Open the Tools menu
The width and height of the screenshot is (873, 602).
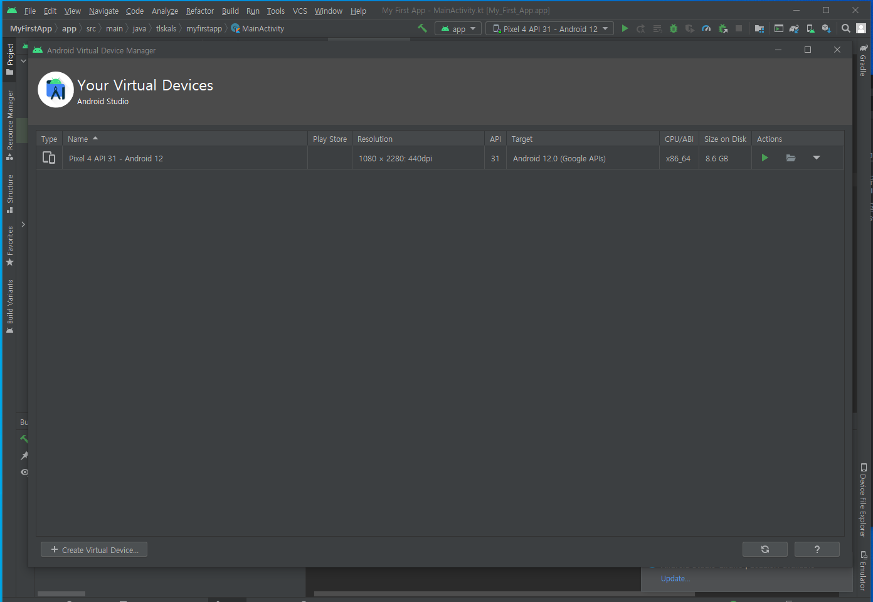[x=275, y=11]
